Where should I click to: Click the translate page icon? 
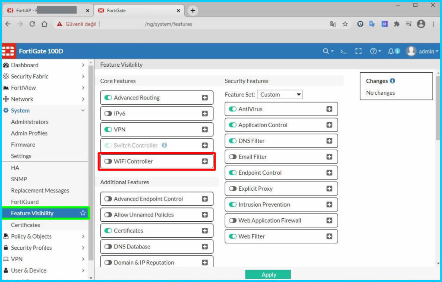(333, 24)
